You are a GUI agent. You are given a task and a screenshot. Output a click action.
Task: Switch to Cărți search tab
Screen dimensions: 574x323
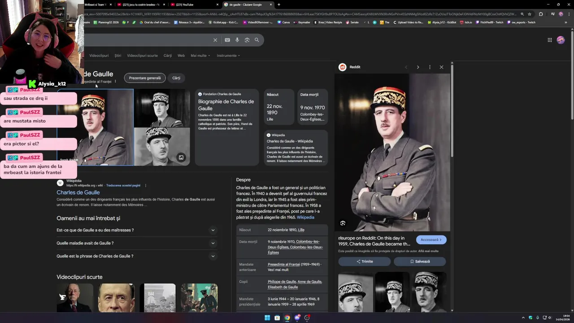(168, 56)
